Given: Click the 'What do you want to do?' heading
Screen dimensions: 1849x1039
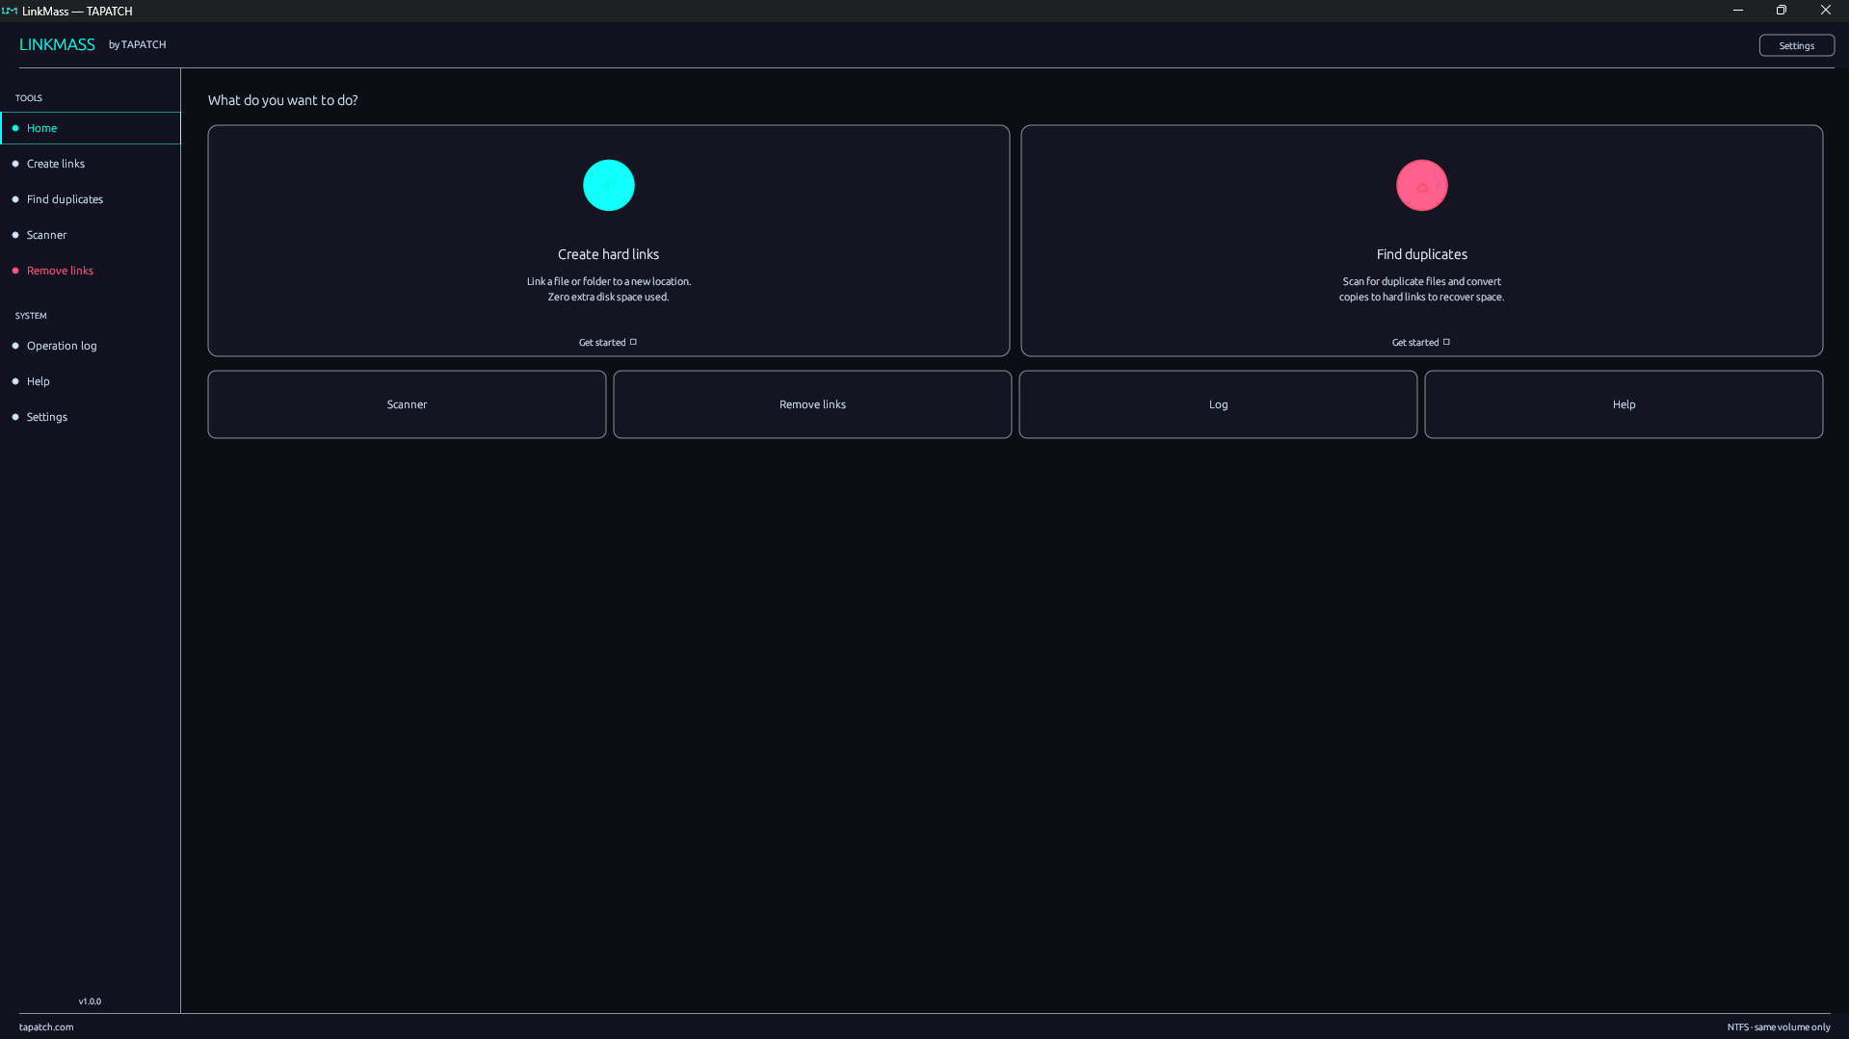Looking at the screenshot, I should click(x=283, y=100).
